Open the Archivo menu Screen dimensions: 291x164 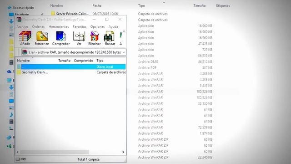coord(22,26)
